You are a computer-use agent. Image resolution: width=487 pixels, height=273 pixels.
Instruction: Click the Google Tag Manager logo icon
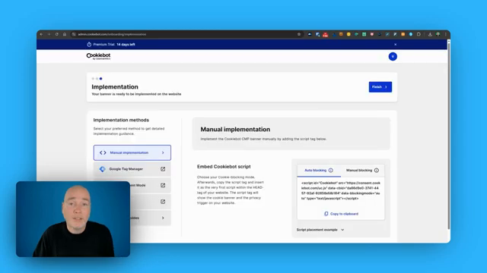click(x=103, y=169)
